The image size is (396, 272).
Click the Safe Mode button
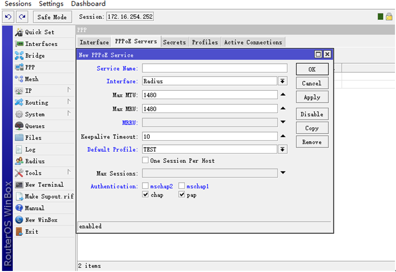tap(52, 17)
